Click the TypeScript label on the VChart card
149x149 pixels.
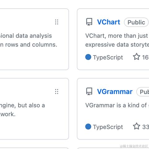tap(108, 57)
